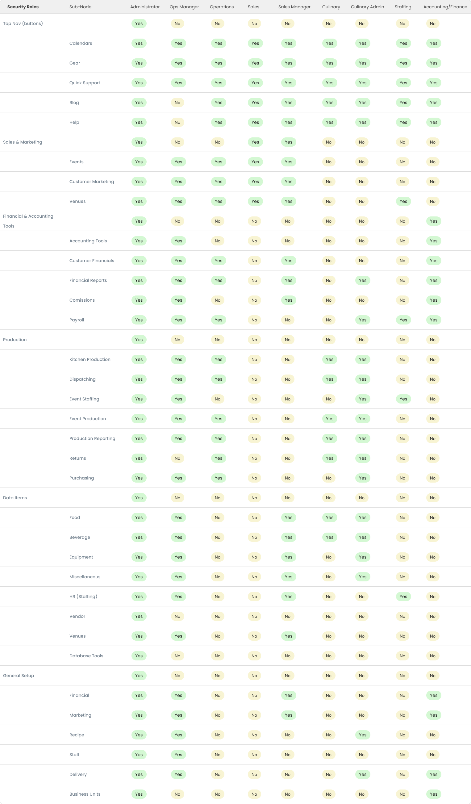Viewport: 471px width, 804px height.
Task: Toggle Sales Manager badge in HR (Staffing) row
Action: [289, 596]
